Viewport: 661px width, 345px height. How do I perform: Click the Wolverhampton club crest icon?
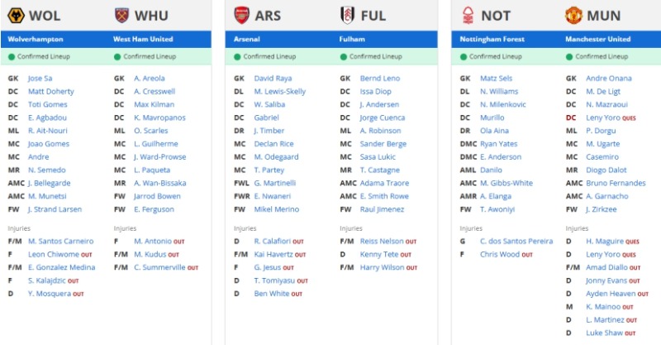(x=14, y=15)
